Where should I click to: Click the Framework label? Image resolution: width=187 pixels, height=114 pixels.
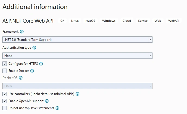coord(11,32)
